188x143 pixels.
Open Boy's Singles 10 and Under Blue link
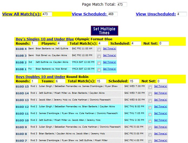[45, 39]
